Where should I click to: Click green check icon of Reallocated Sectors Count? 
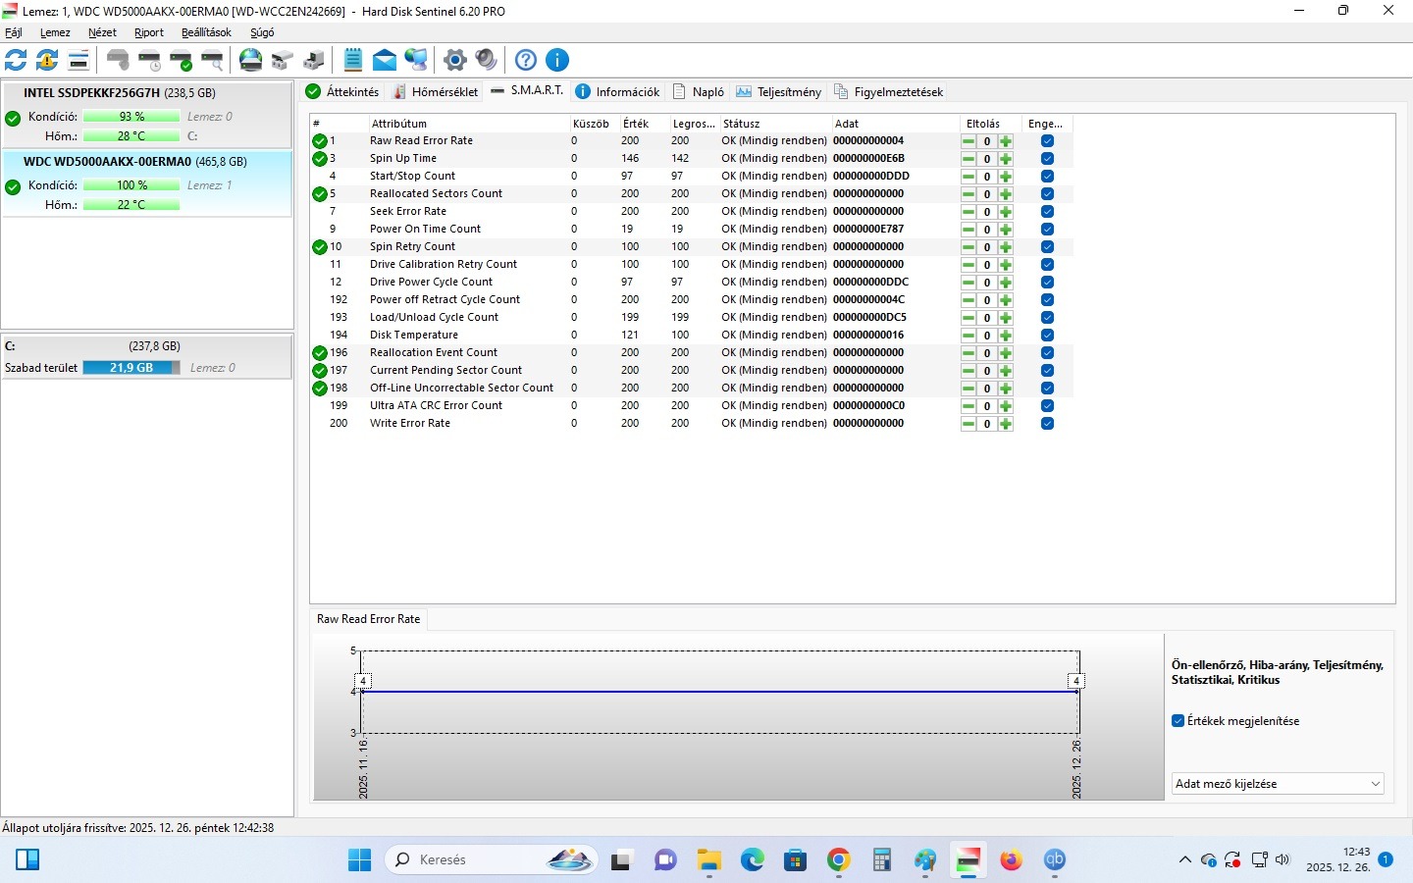point(320,194)
